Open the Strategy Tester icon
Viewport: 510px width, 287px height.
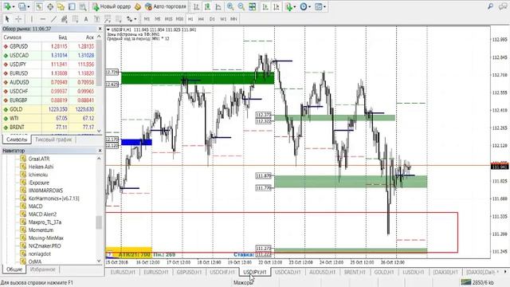(83, 6)
